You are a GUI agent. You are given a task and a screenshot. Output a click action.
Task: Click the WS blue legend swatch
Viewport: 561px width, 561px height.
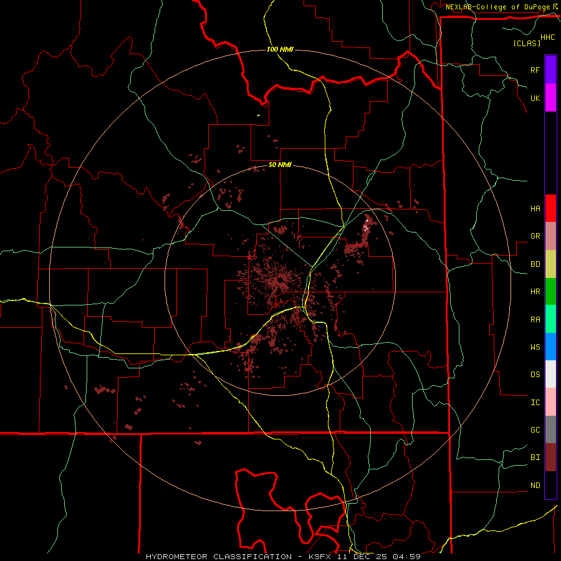click(x=550, y=347)
